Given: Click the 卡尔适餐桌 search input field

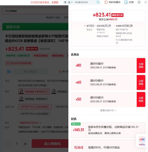Looking at the screenshot, I should (x=35, y=11).
